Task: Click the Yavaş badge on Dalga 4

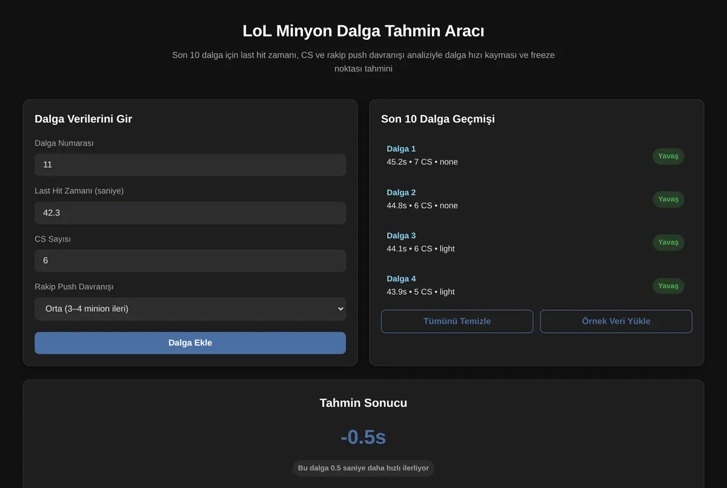Action: pos(668,286)
